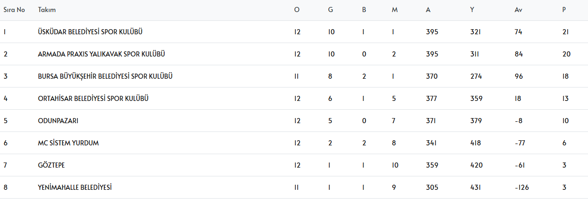Click the Y goals-conceded column header
The height and width of the screenshot is (200, 588).
click(x=472, y=10)
